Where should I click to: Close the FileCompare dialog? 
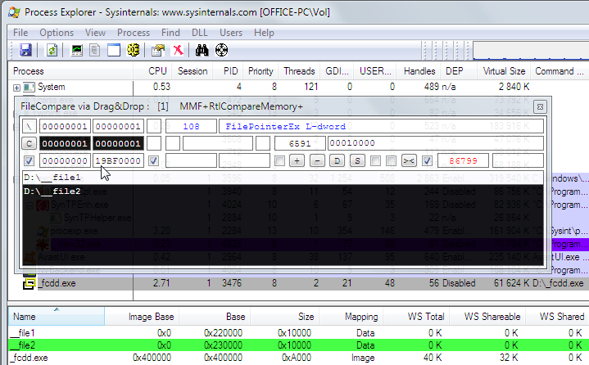point(540,106)
